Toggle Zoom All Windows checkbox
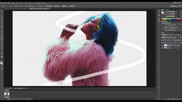Viewport: 182px width, 102px height. (30, 6)
